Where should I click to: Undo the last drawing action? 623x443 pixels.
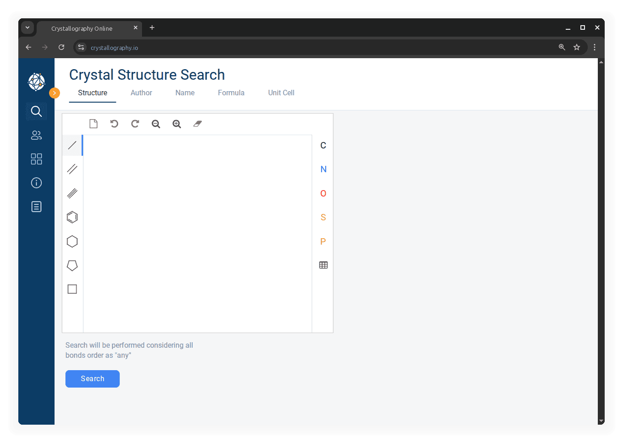[x=114, y=124]
